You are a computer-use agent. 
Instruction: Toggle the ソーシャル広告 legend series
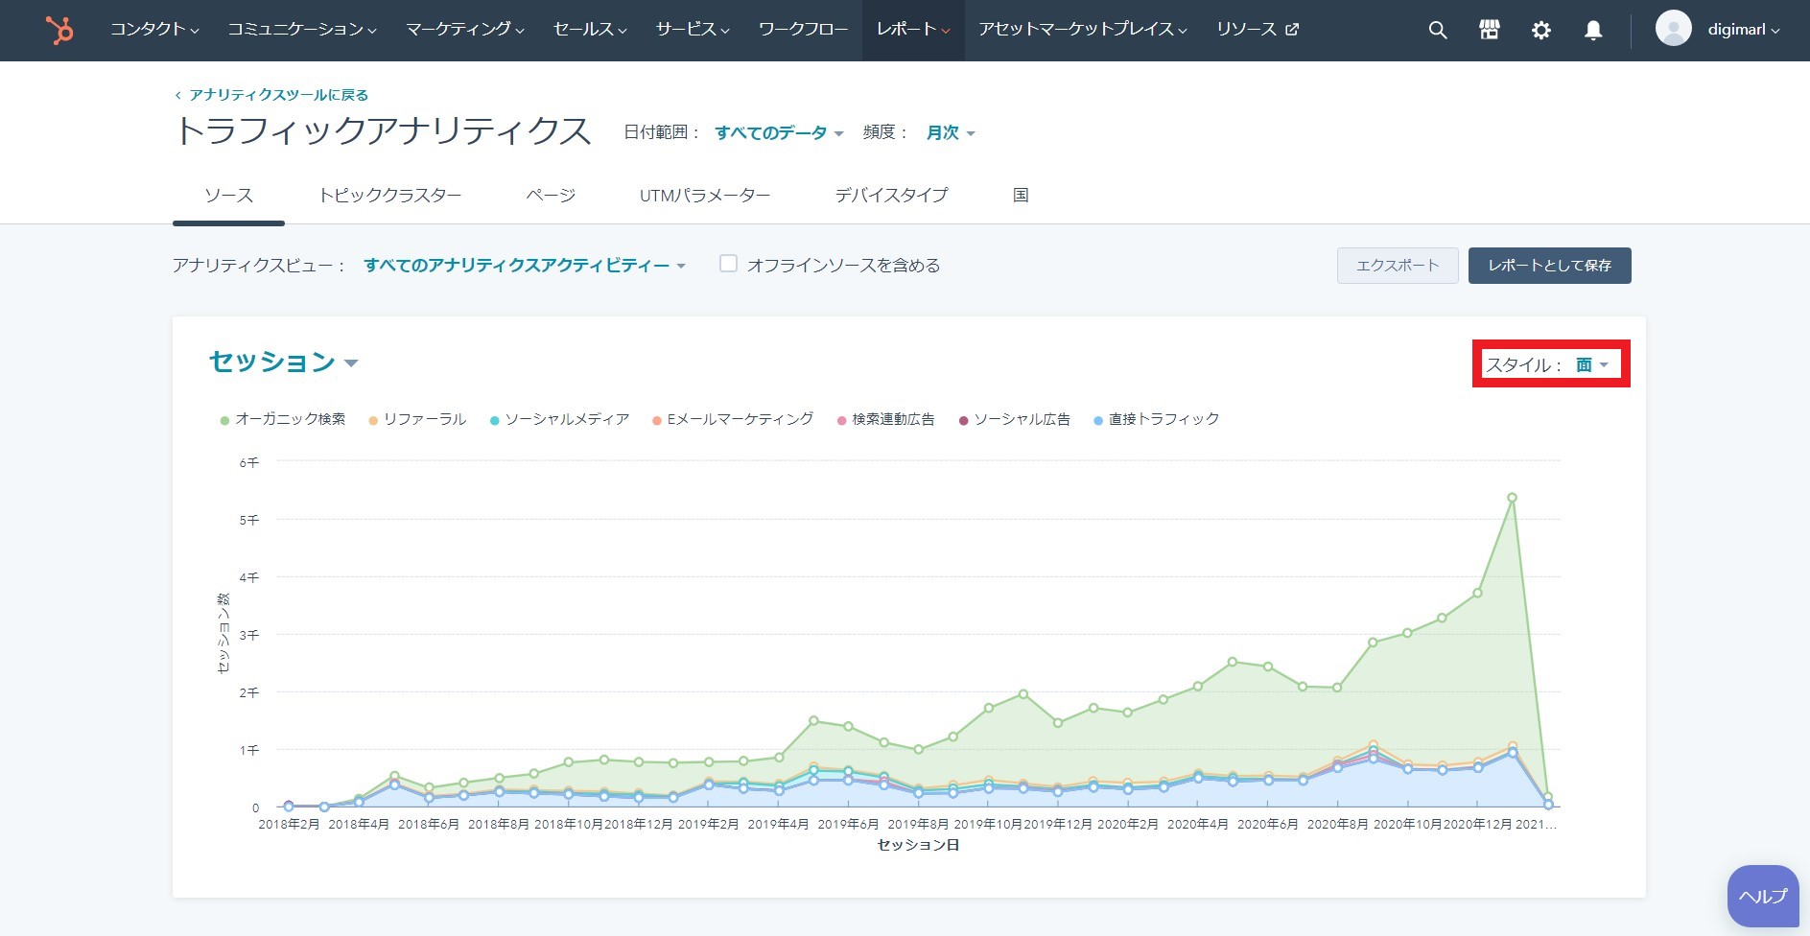1015,419
